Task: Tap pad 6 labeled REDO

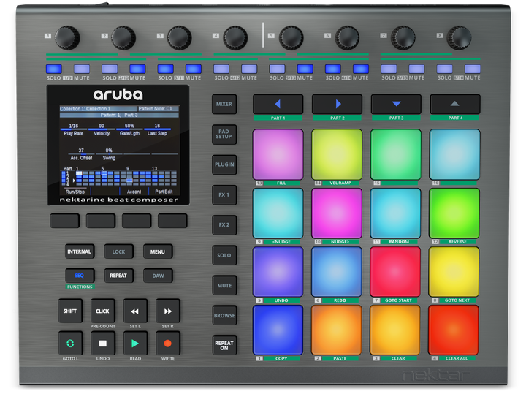Action: tap(337, 272)
